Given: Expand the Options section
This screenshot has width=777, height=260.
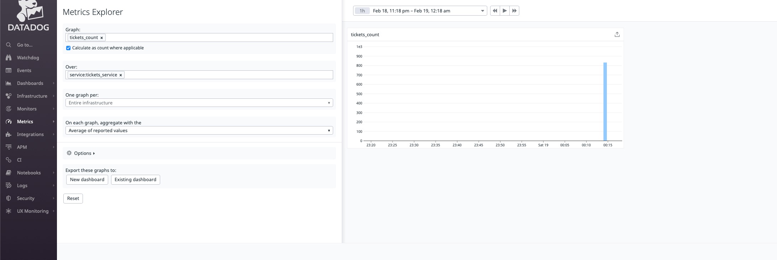Looking at the screenshot, I should point(84,153).
